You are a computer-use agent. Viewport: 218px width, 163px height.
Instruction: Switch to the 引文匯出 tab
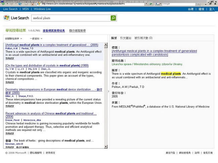click(x=126, y=38)
